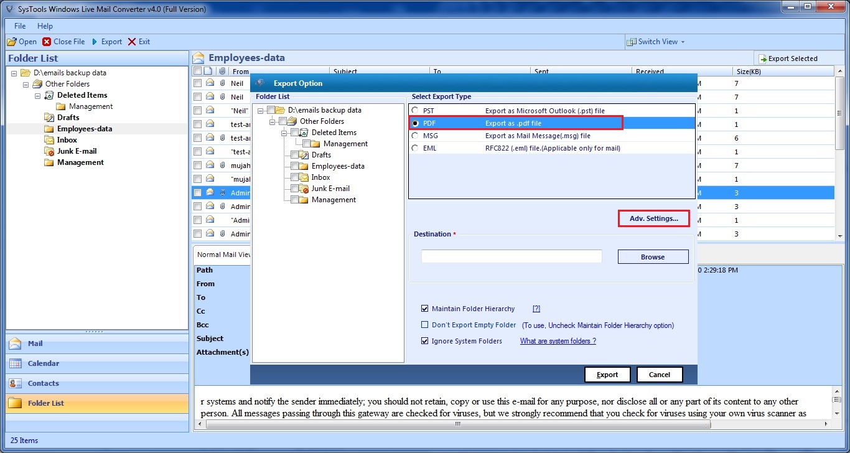Screen dimensions: 850x453
Task: Click the Browse button for destination
Action: [x=653, y=257]
